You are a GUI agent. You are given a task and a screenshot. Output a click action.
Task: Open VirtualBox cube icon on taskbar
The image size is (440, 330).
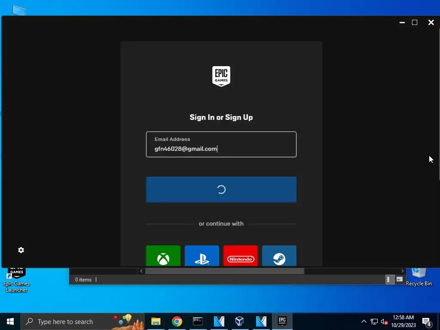click(239, 321)
